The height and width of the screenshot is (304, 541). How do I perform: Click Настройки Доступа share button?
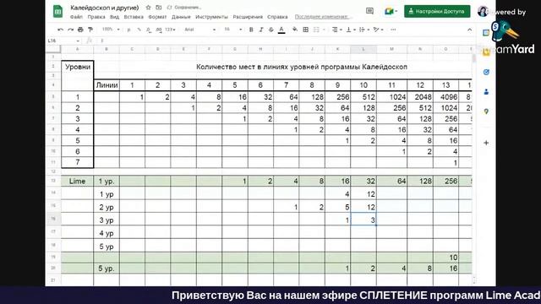pyautogui.click(x=437, y=11)
